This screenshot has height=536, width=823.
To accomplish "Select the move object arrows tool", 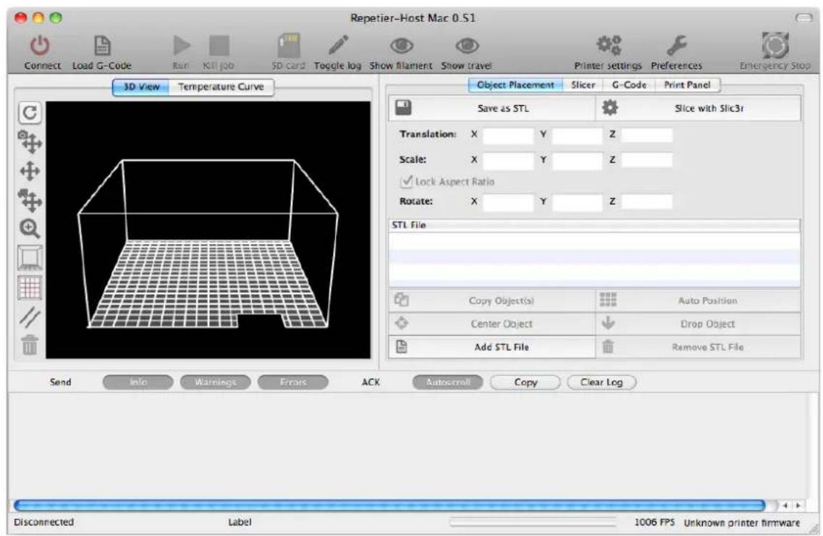I will 30,200.
